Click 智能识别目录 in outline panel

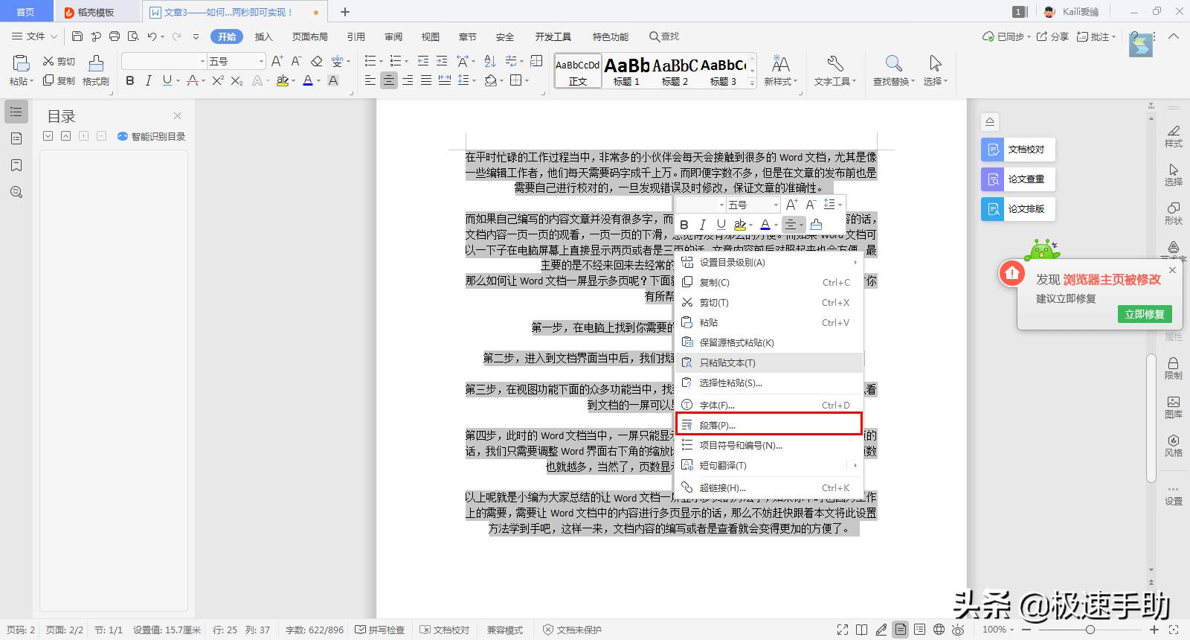(152, 136)
